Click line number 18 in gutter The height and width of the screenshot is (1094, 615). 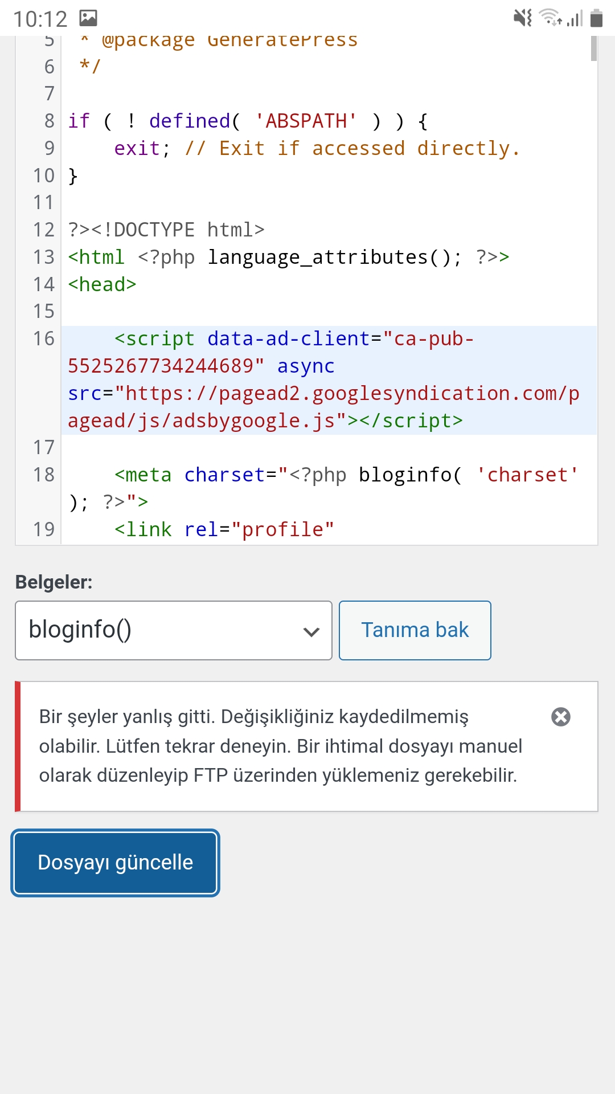pos(43,475)
